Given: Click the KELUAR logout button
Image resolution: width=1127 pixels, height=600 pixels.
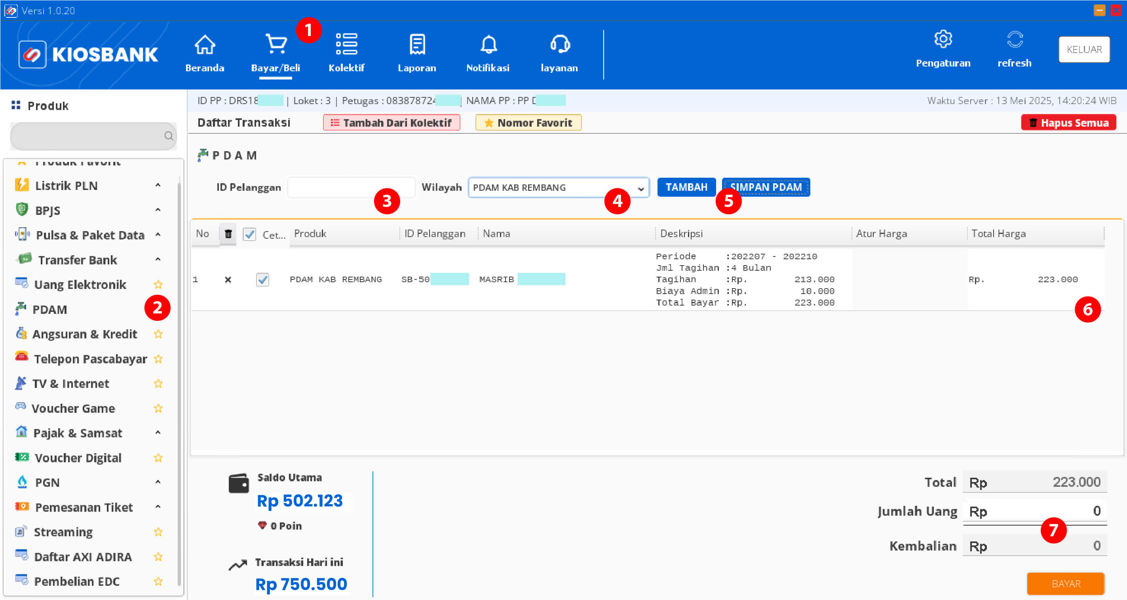Looking at the screenshot, I should tap(1084, 49).
